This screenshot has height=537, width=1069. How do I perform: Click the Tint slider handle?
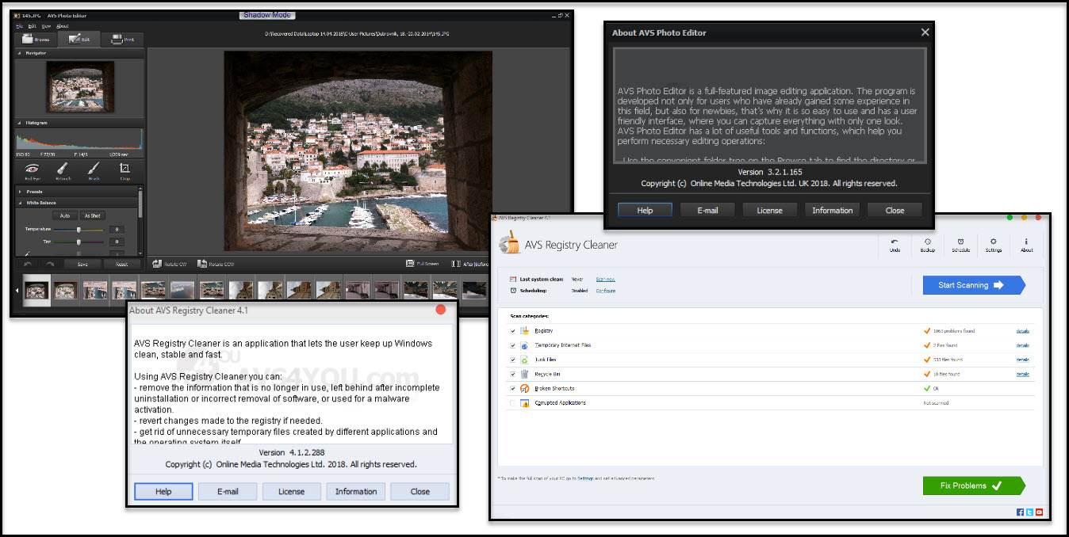coord(79,242)
